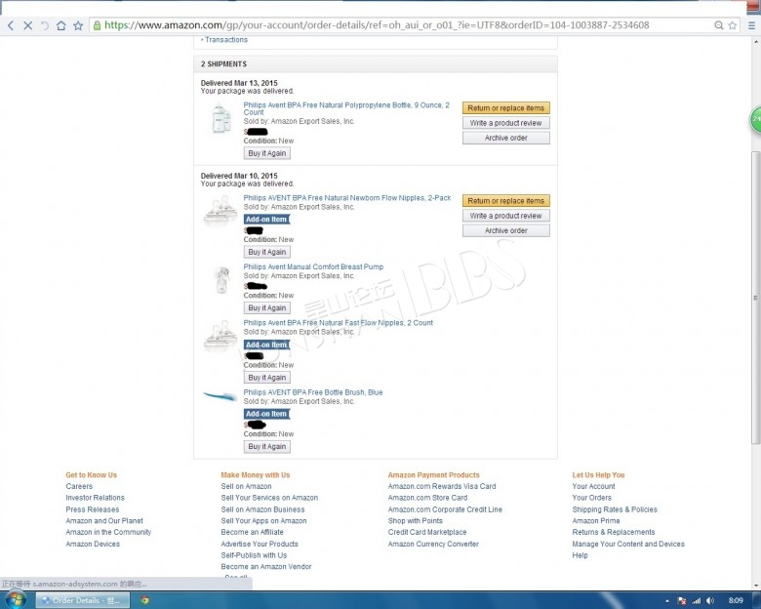The height and width of the screenshot is (609, 761).
Task: Click the page vertical scrollbar
Action: pos(756,298)
